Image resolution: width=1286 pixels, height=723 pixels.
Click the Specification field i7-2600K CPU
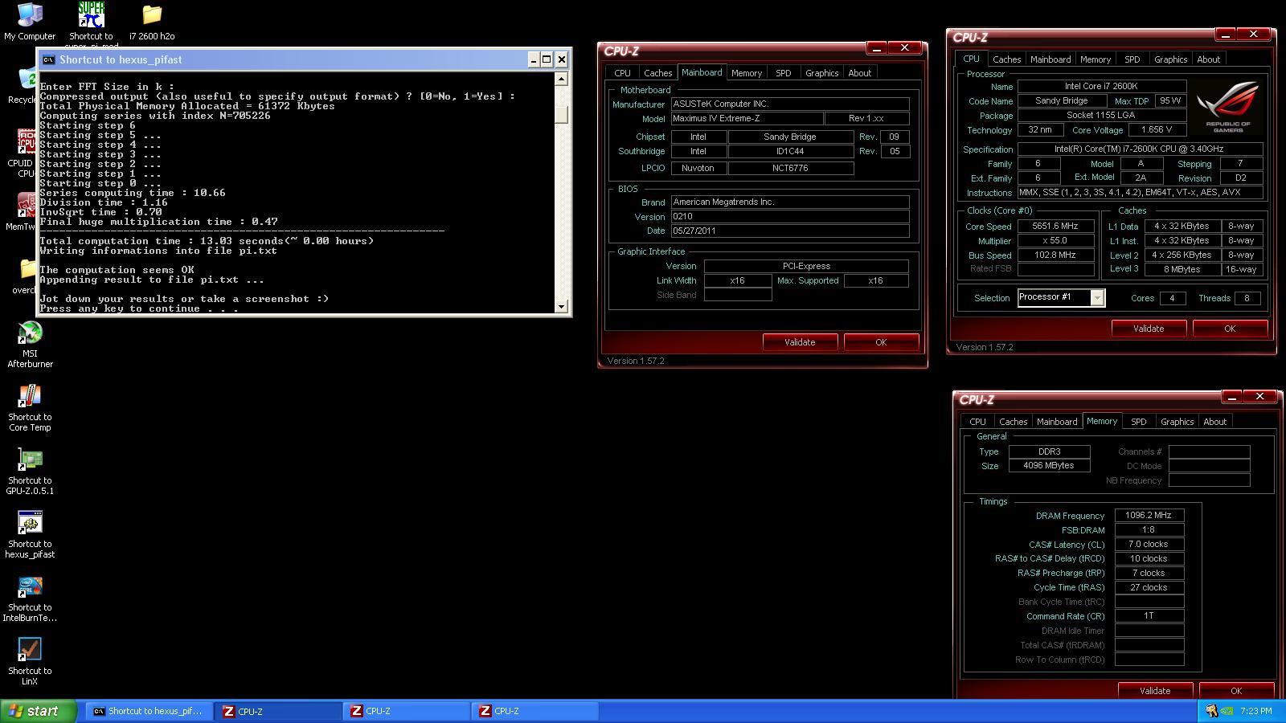1141,149
